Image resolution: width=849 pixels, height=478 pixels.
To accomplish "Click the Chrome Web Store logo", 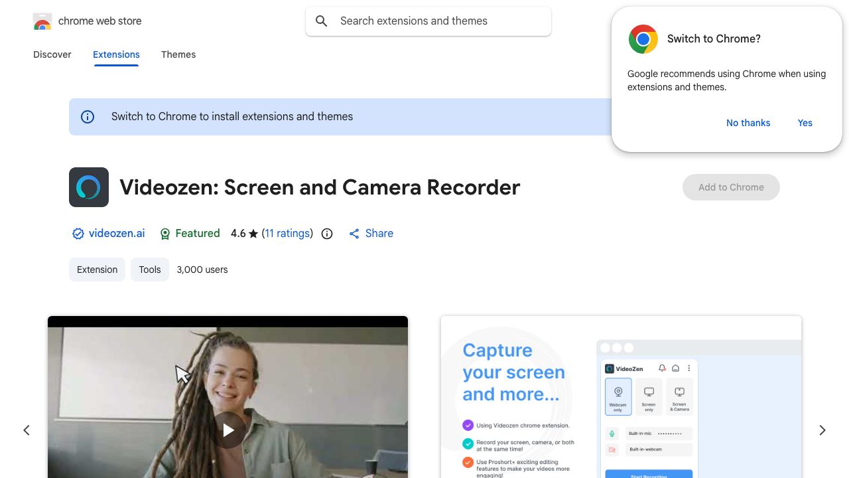I will tap(42, 21).
